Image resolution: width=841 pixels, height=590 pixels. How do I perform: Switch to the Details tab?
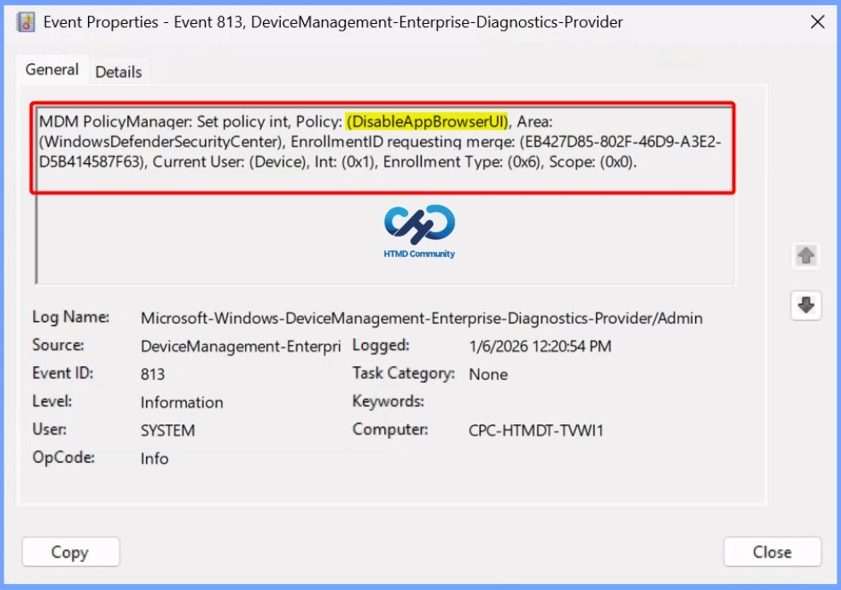(118, 72)
